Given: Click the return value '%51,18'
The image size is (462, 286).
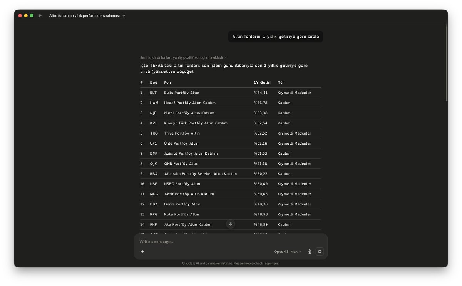Looking at the screenshot, I should pyautogui.click(x=261, y=164).
